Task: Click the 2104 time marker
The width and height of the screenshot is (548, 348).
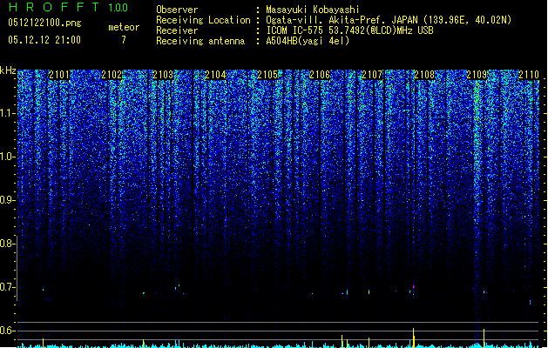Action: 215,75
